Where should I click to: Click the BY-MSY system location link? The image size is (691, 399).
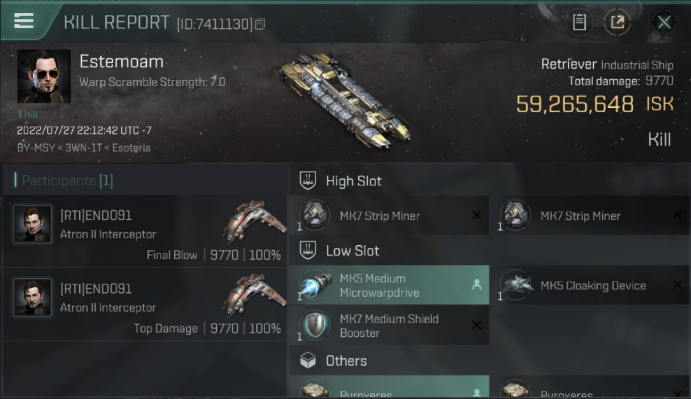(36, 148)
